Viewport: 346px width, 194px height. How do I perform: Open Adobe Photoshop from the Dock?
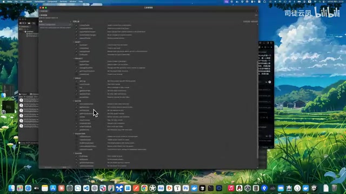click(186, 188)
